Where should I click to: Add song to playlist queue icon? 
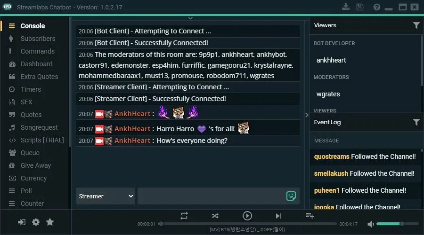coord(310,216)
